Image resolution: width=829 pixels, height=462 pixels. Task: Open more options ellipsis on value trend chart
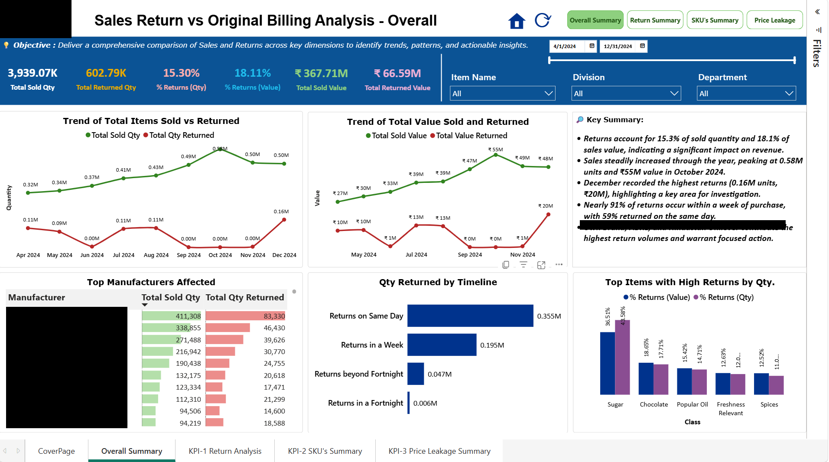point(559,264)
